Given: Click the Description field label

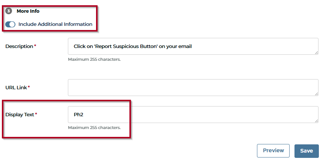Looking at the screenshot, I should [19, 46].
